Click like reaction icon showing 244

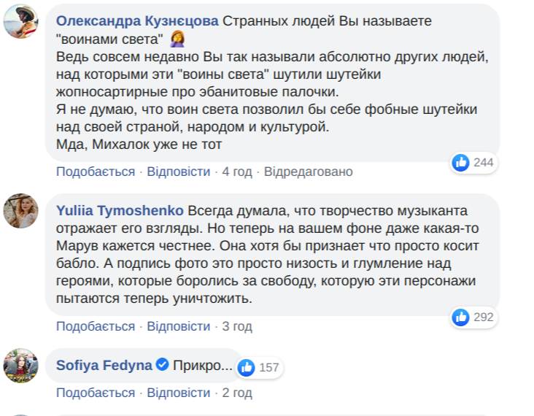[461, 162]
